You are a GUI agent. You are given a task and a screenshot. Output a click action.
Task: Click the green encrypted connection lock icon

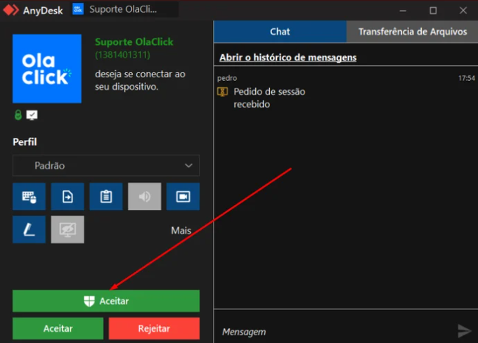(x=18, y=115)
